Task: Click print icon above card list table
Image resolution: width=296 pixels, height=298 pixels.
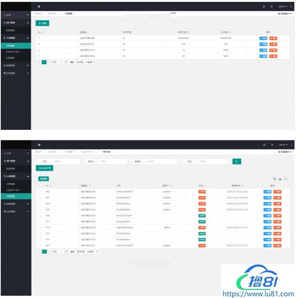Action: click(280, 179)
